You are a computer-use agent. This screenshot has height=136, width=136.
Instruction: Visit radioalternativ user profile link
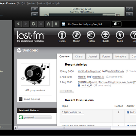tap(116, 71)
